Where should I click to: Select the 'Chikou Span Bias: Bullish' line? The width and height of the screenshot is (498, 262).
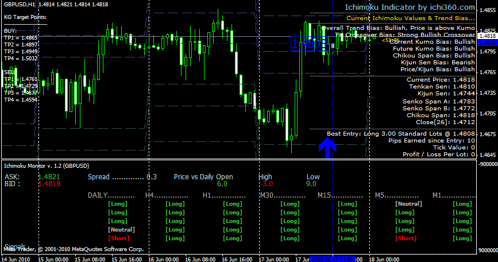coord(434,56)
